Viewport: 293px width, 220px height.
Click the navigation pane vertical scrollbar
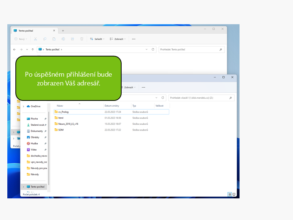[49, 147]
